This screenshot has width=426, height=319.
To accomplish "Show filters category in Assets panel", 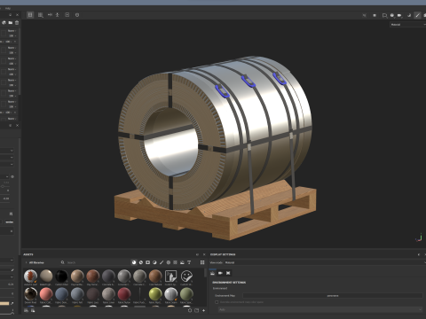I will (x=154, y=262).
